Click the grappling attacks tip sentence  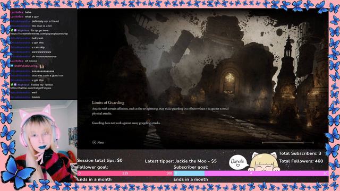coord(126,123)
